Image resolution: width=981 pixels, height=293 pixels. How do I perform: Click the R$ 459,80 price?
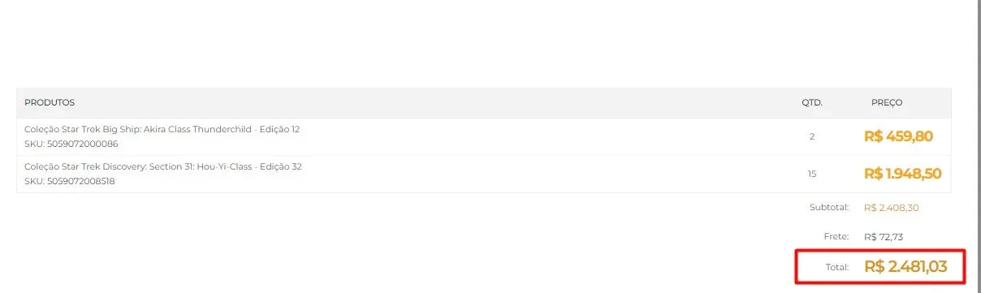(898, 136)
